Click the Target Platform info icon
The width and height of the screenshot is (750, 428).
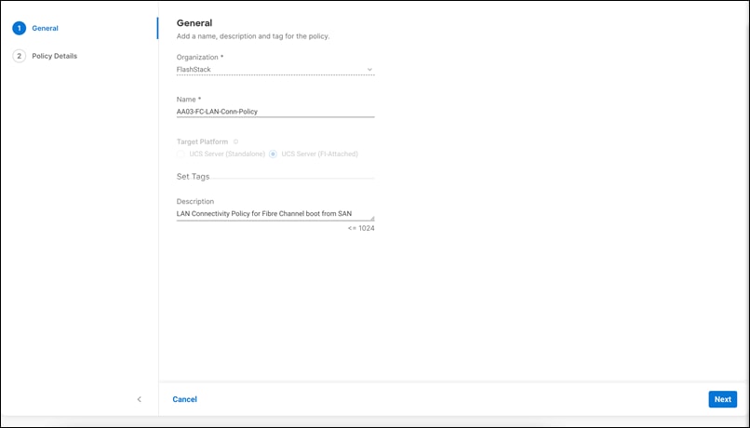(235, 141)
